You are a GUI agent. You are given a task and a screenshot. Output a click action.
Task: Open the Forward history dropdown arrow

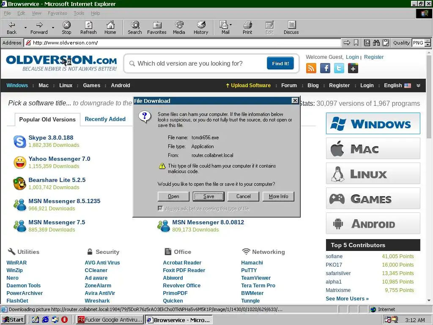coord(53,28)
